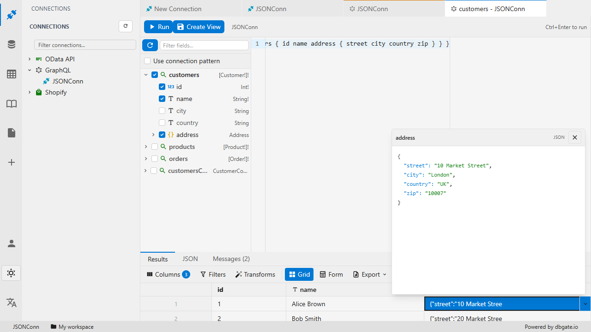
Task: Run the query
Action: [158, 27]
